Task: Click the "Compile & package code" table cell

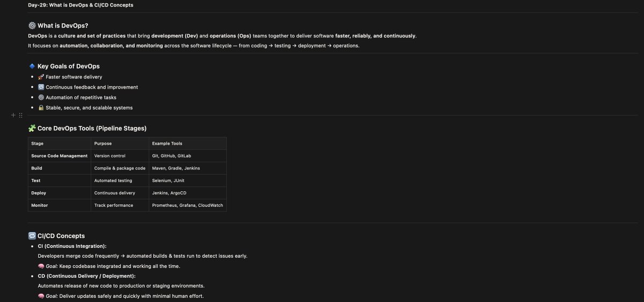Action: coord(120,168)
